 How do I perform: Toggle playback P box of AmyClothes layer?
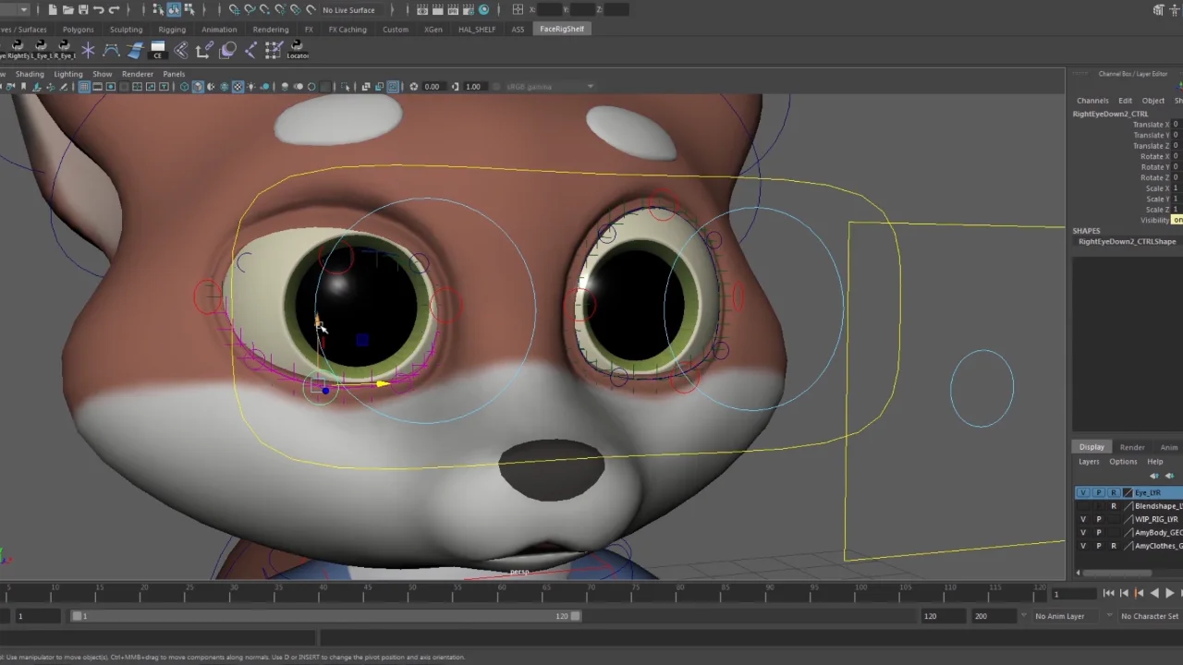(1099, 546)
